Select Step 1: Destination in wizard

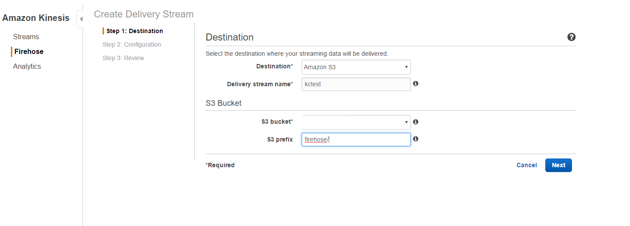tap(134, 31)
